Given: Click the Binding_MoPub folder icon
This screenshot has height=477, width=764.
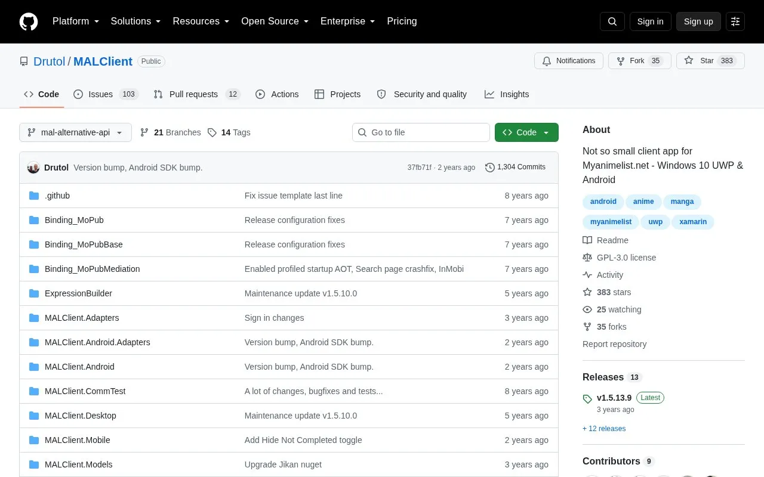Looking at the screenshot, I should pos(34,220).
